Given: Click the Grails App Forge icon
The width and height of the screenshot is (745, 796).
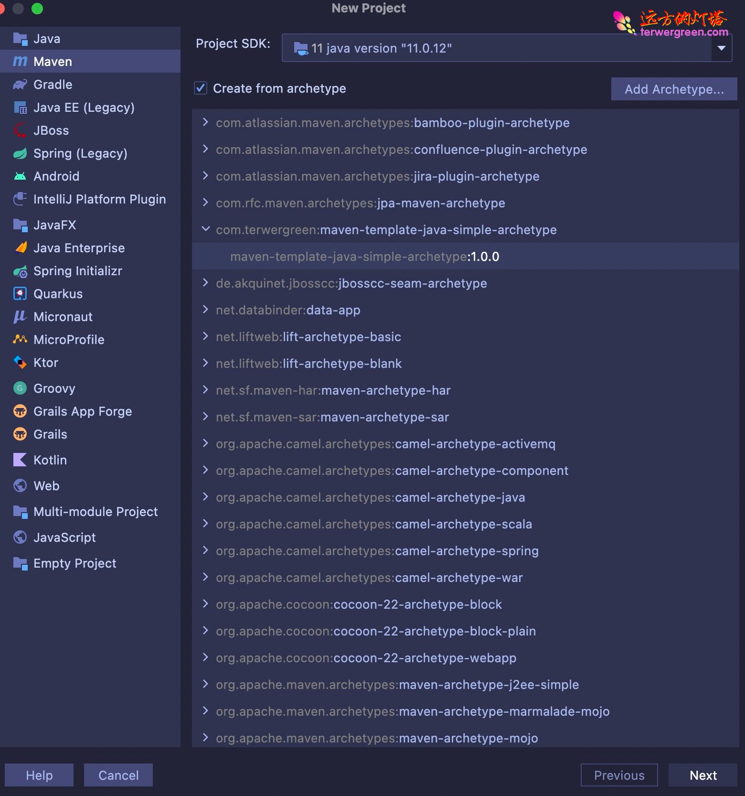Looking at the screenshot, I should click(20, 411).
